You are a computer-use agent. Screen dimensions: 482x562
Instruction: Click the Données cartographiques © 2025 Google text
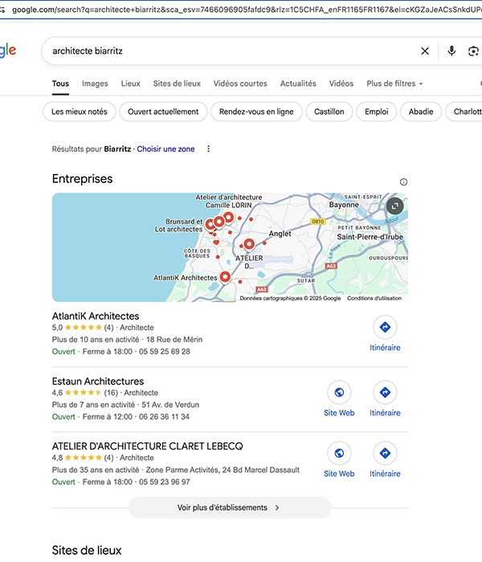click(x=290, y=298)
